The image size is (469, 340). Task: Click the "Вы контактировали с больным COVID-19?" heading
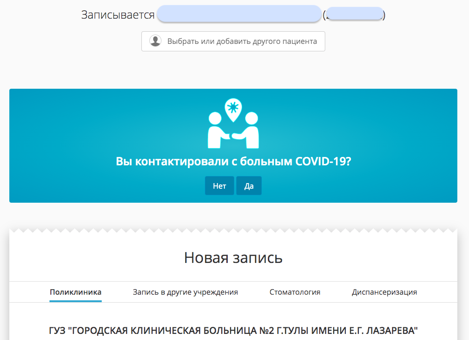click(x=233, y=162)
